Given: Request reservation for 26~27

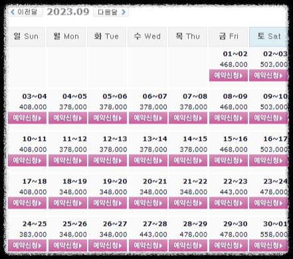Looking at the screenshot, I should click(x=108, y=246).
